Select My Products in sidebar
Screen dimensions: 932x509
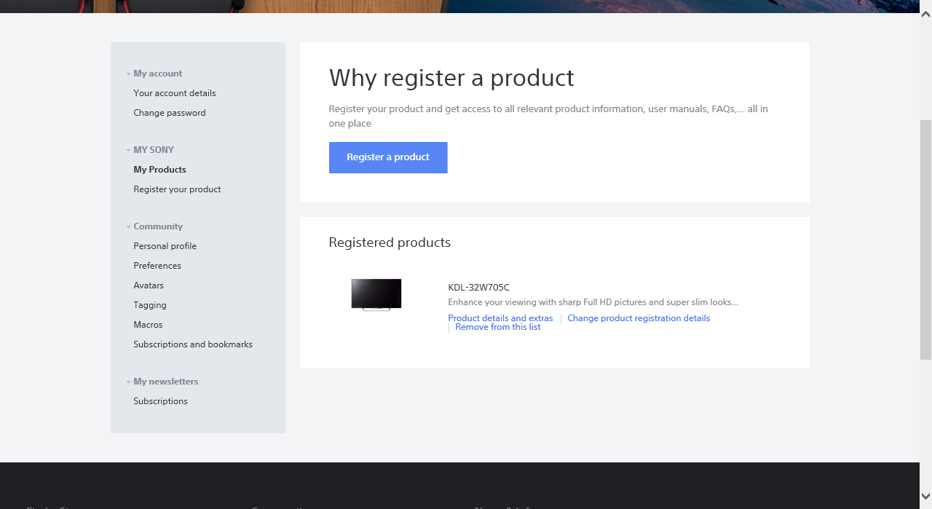coord(159,170)
